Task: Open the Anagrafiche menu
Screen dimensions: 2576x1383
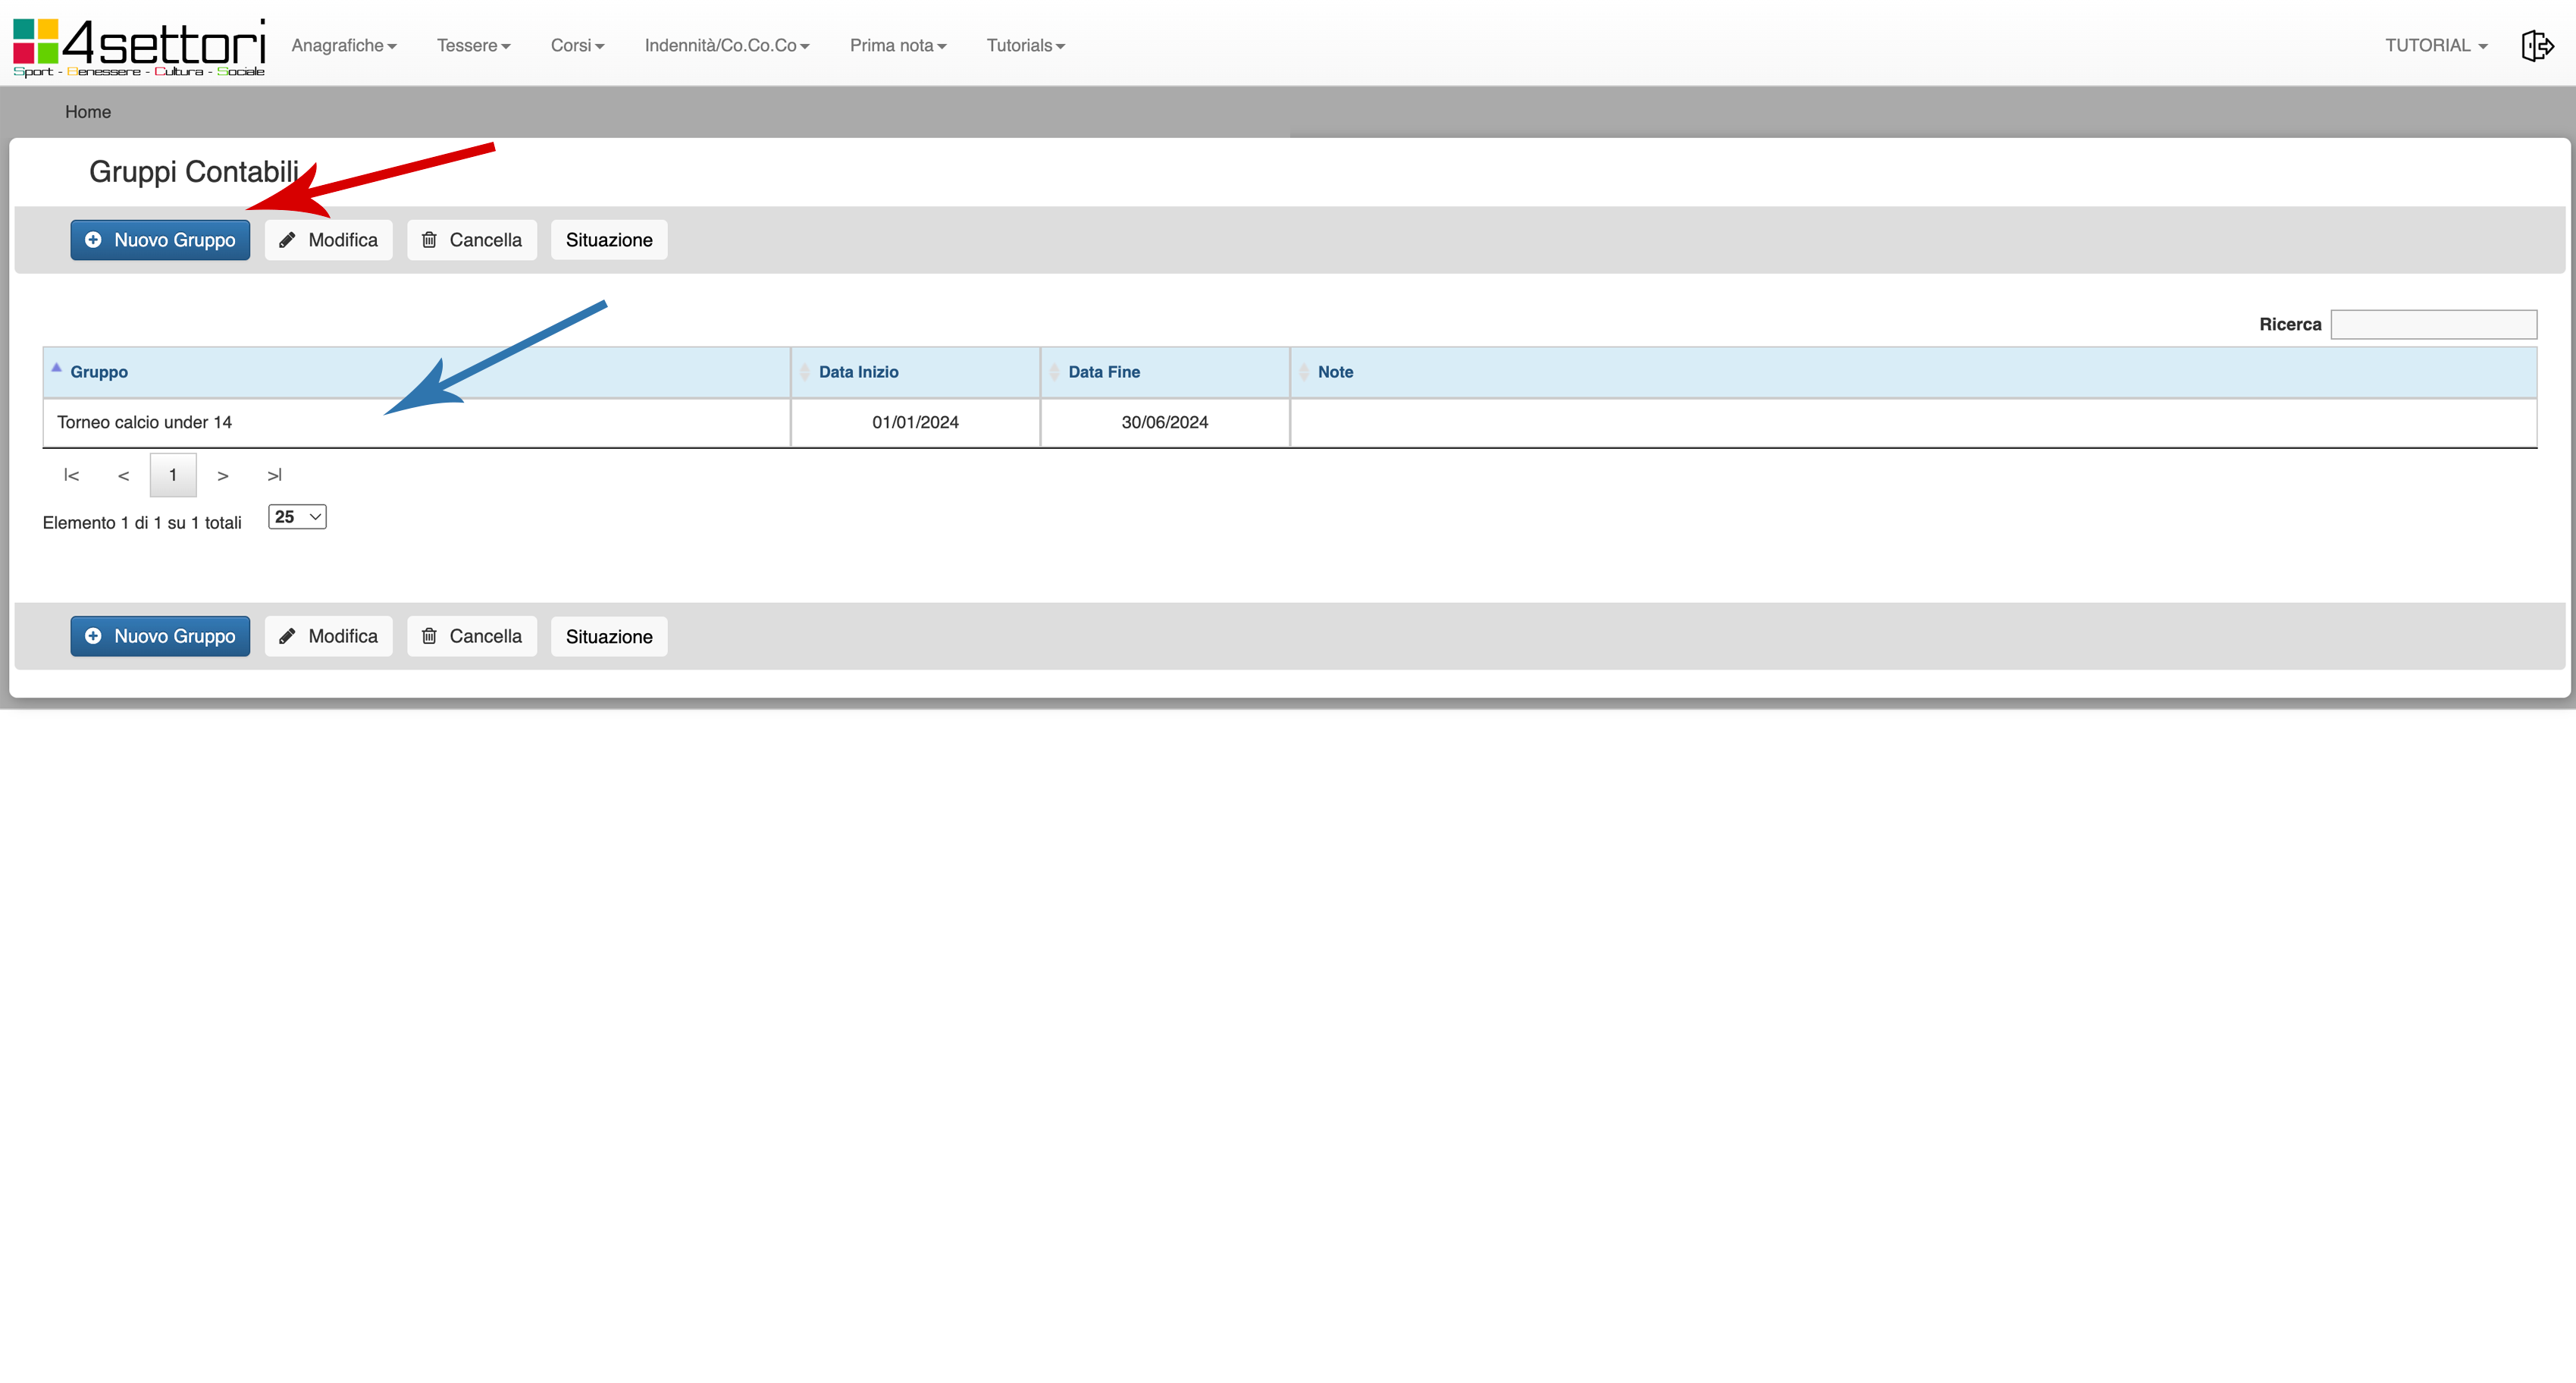Action: (x=343, y=46)
